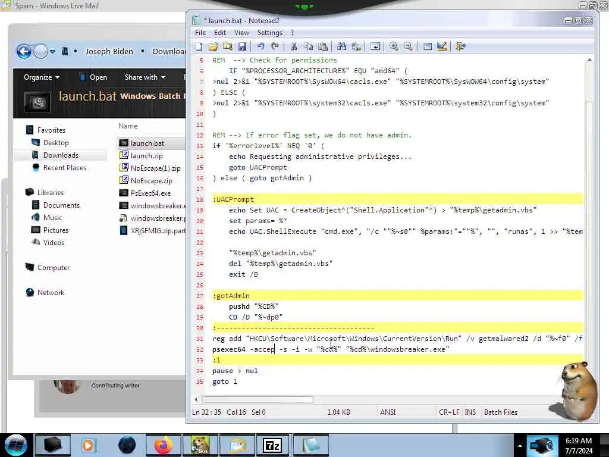Select the XRjSFMIG.zip.part file
609x457 pixels.
pyautogui.click(x=158, y=230)
